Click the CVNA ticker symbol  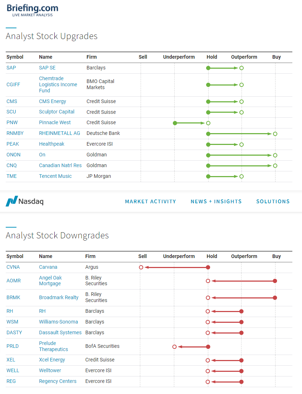point(13,267)
